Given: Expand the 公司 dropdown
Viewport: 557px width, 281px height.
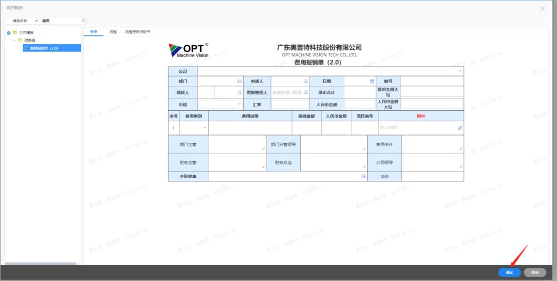Looking at the screenshot, I should pyautogui.click(x=460, y=71).
